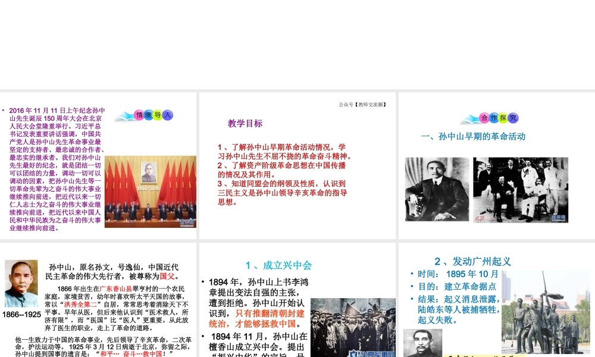Image resolution: width=595 pixels, height=357 pixels.
Task: Click the 兴中会 members group photo
Action: click(x=353, y=327)
